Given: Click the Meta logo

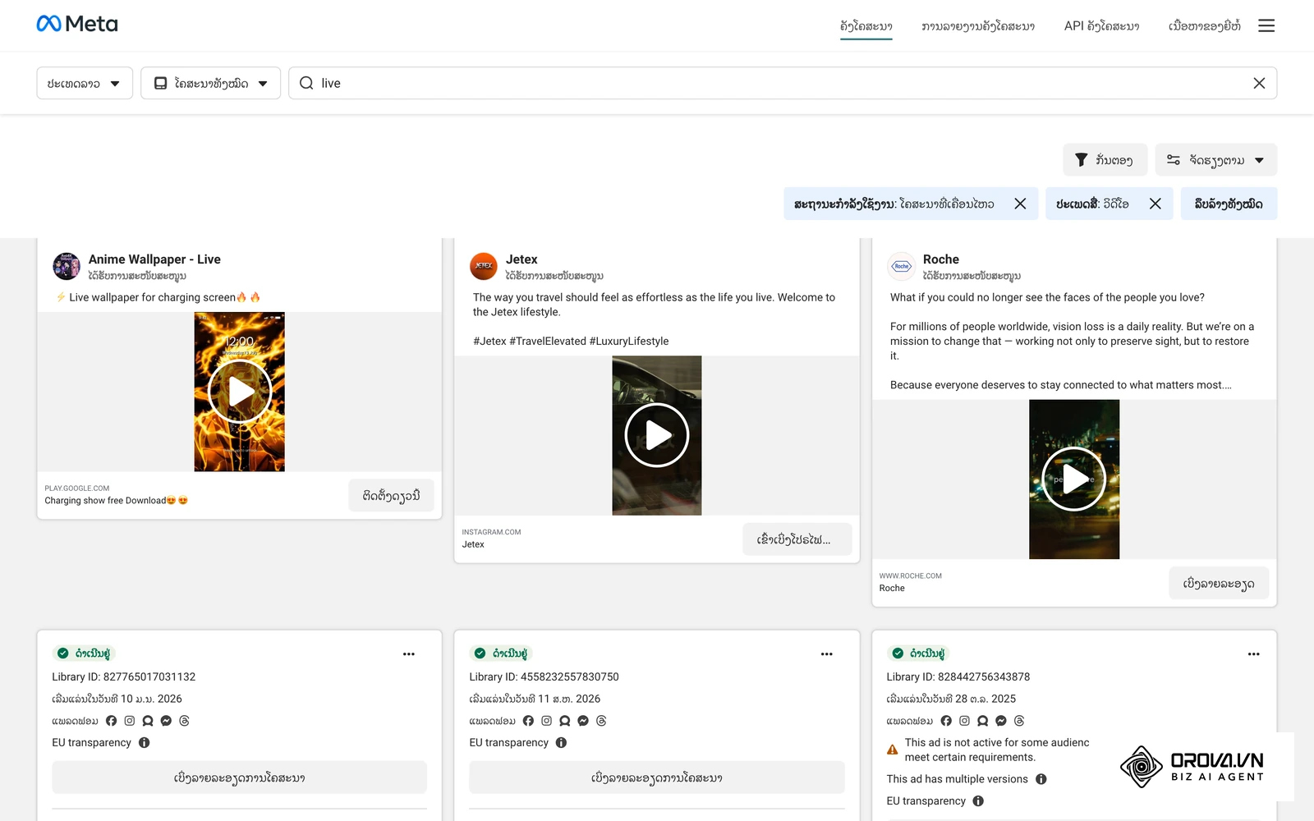Looking at the screenshot, I should click(77, 25).
